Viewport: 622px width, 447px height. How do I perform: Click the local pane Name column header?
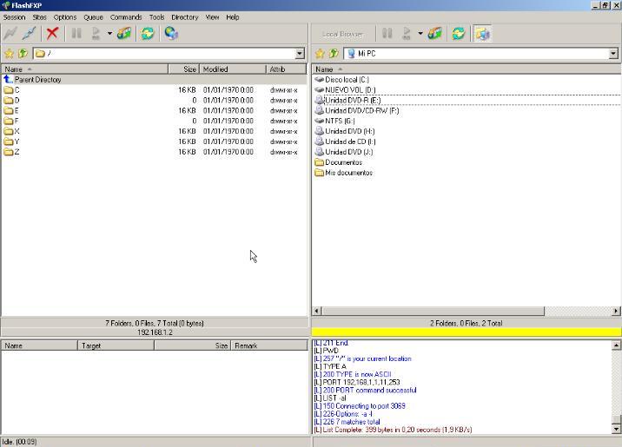(467, 69)
